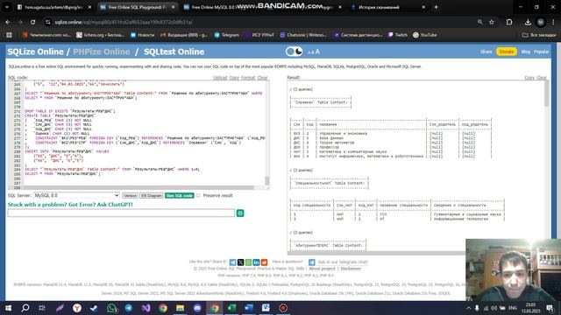The width and height of the screenshot is (561, 315).
Task: Open the About project link
Action: pyautogui.click(x=322, y=269)
